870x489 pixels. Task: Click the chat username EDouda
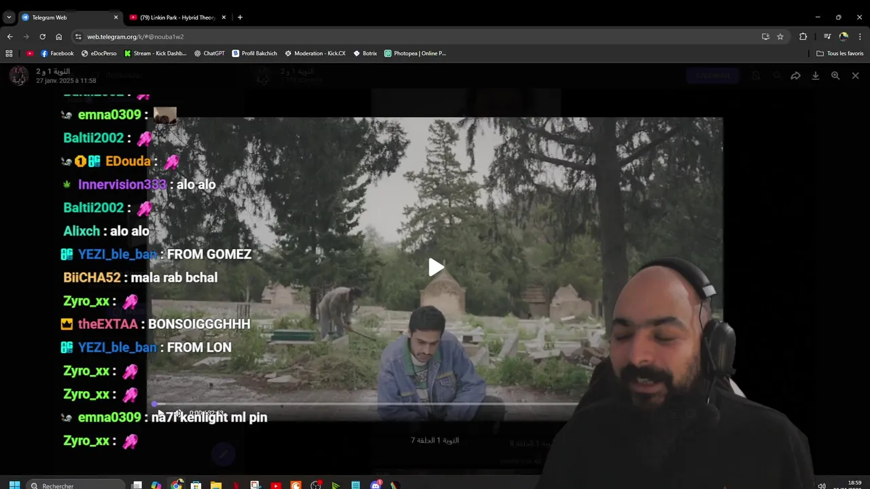pyautogui.click(x=128, y=161)
